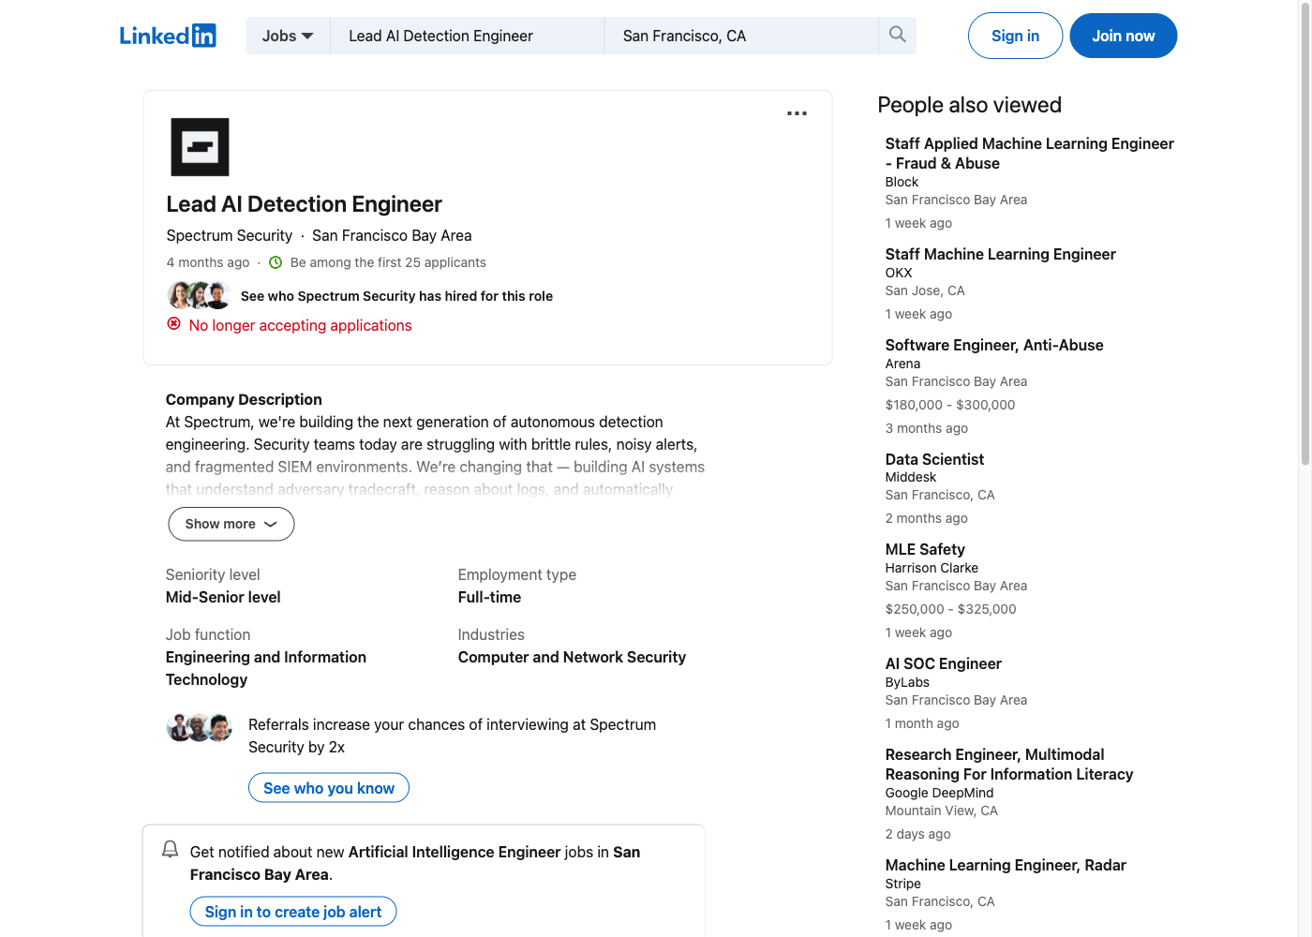Open the three-dot job options menu
The width and height of the screenshot is (1312, 937).
797,113
